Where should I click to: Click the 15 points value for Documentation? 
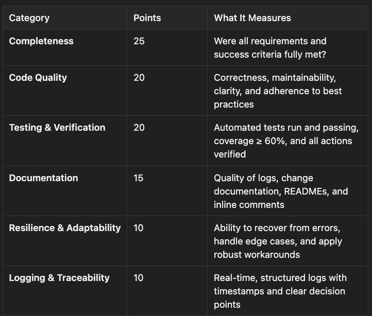click(138, 178)
